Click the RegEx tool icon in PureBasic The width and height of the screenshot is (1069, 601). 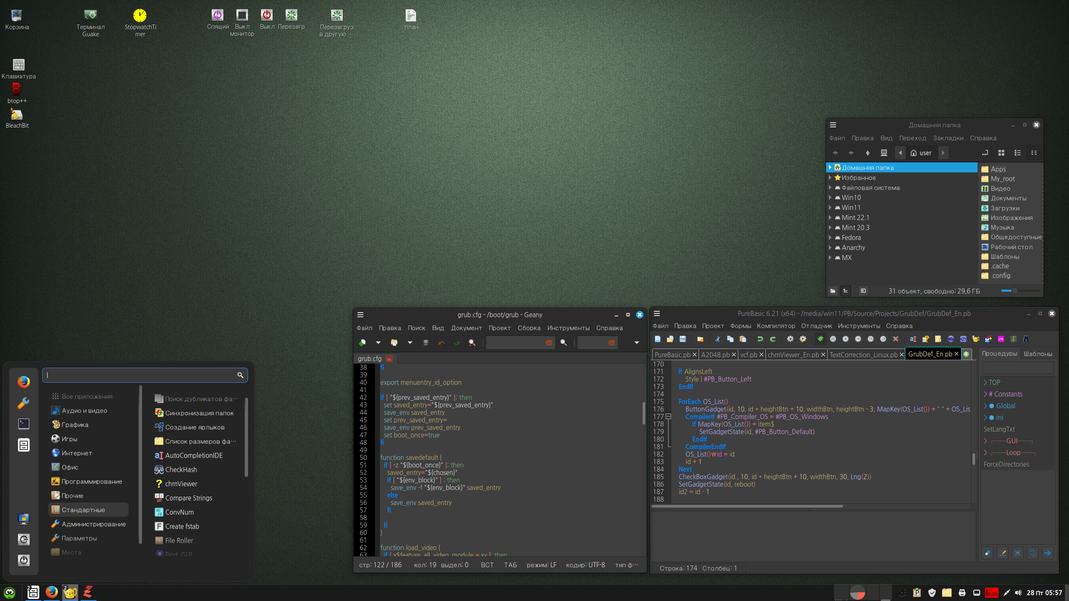pyautogui.click(x=951, y=339)
